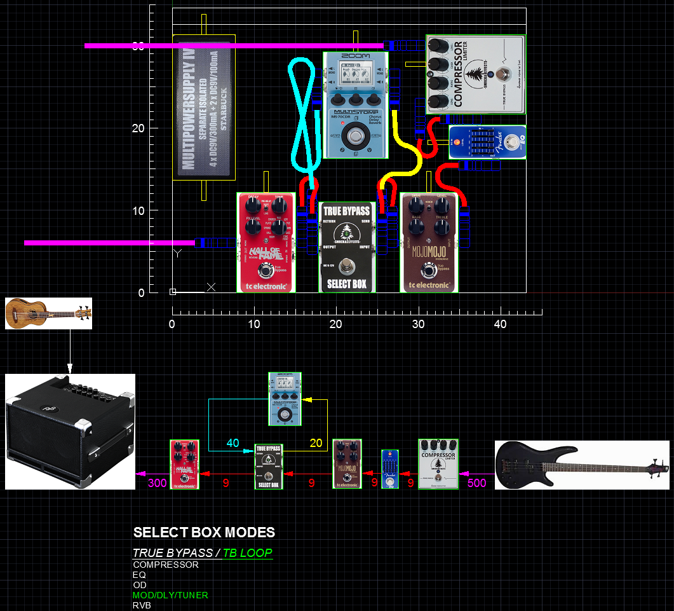Select the large Compressor Limiter pedal in layout

tap(476, 74)
